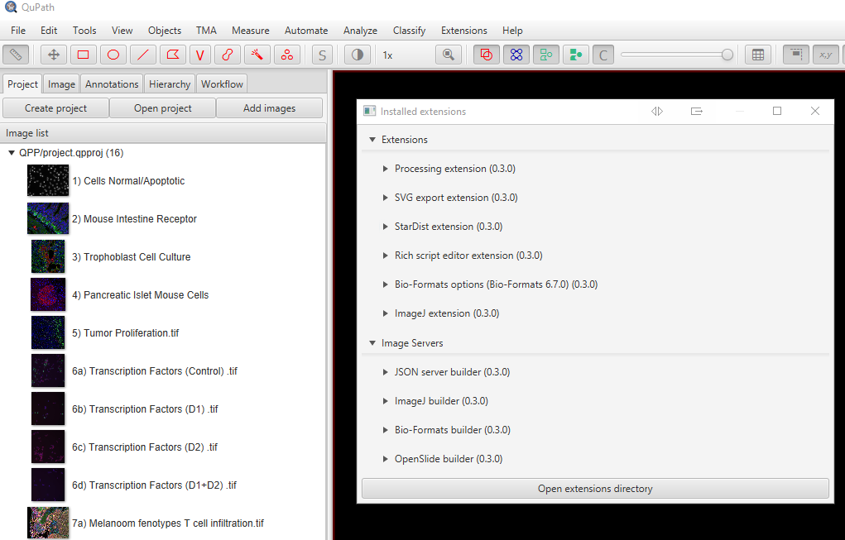This screenshot has height=540, width=845.
Task: Expand Bio-Formats options entry
Action: click(386, 284)
